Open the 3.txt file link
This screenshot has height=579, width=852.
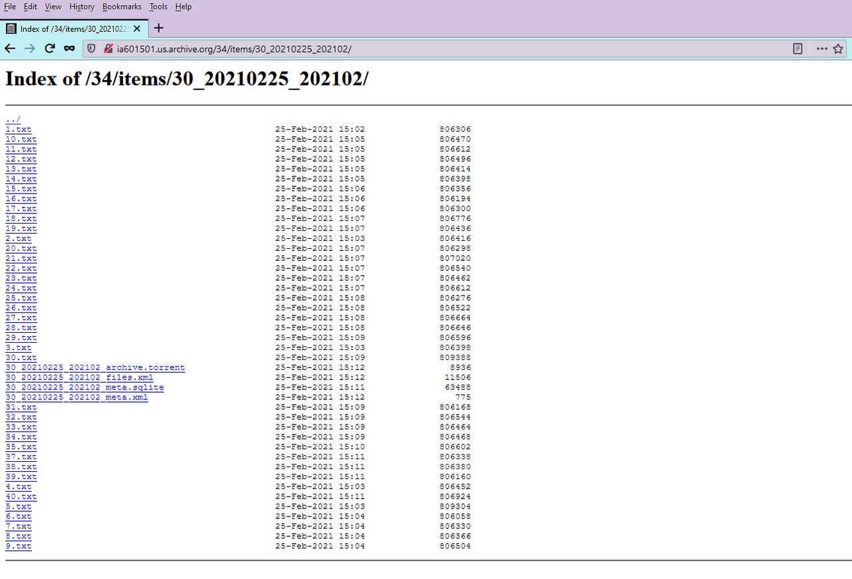[18, 347]
